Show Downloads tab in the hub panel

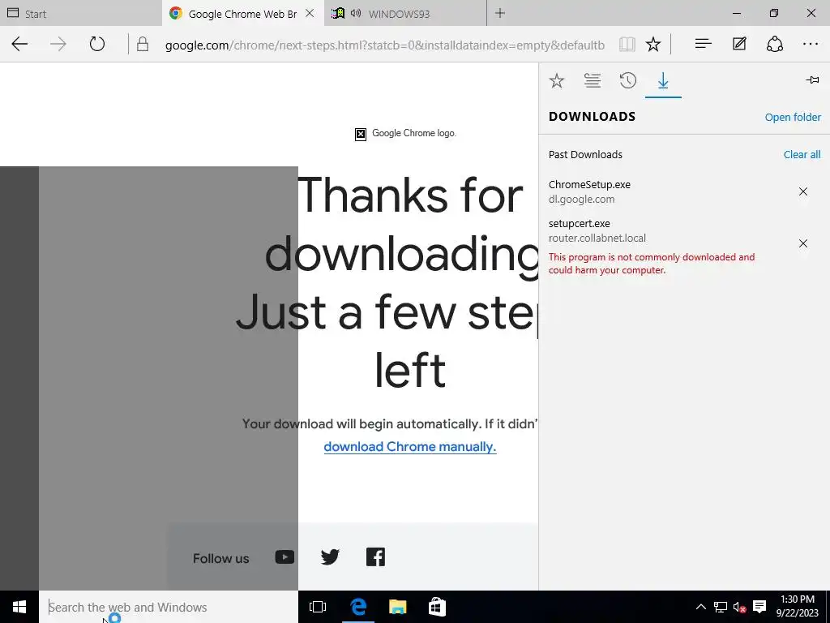click(x=663, y=80)
